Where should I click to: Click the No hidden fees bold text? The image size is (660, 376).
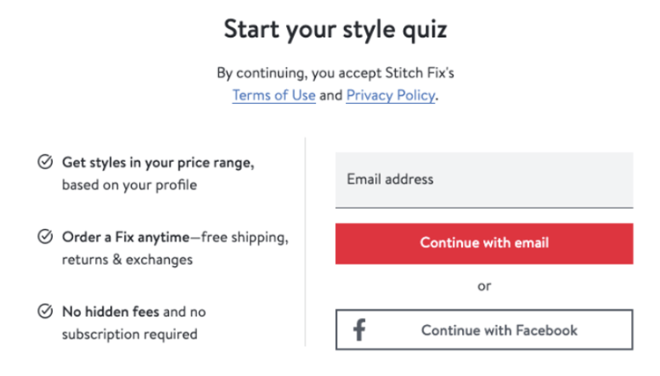111,312
